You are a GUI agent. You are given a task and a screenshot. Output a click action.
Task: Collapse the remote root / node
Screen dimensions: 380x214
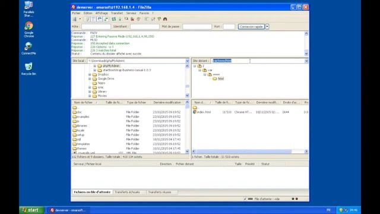click(x=195, y=66)
